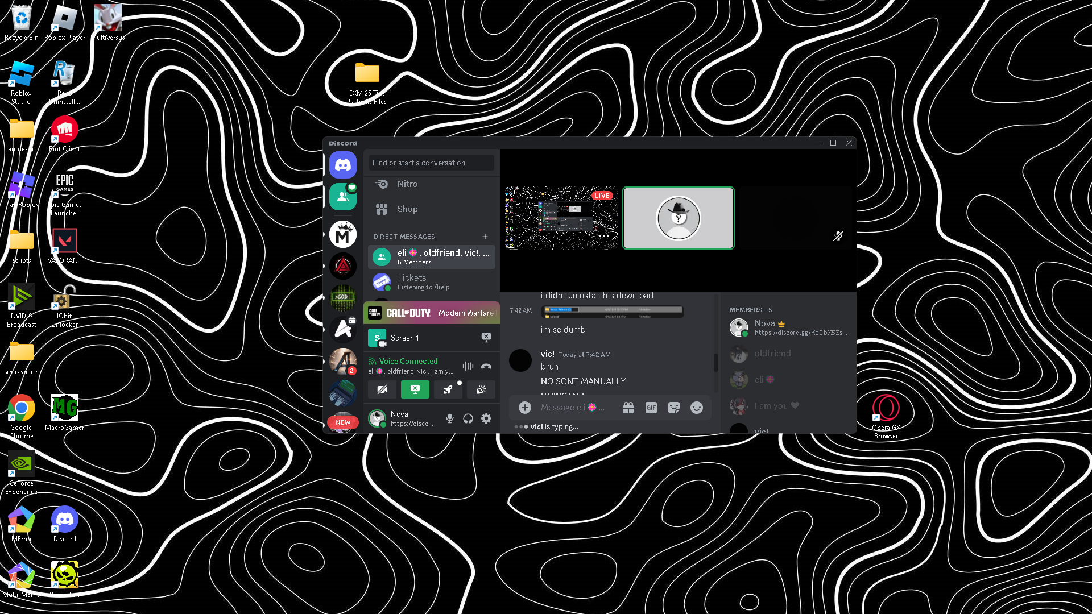Disconnect from the voice call
Image resolution: width=1092 pixels, height=614 pixels.
[486, 367]
